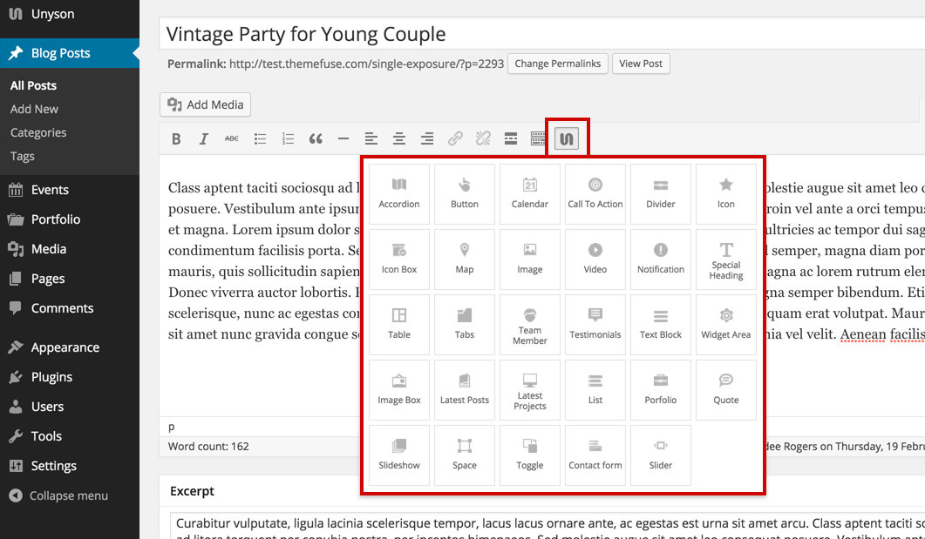
Task: Edit the post title field
Action: tap(541, 34)
